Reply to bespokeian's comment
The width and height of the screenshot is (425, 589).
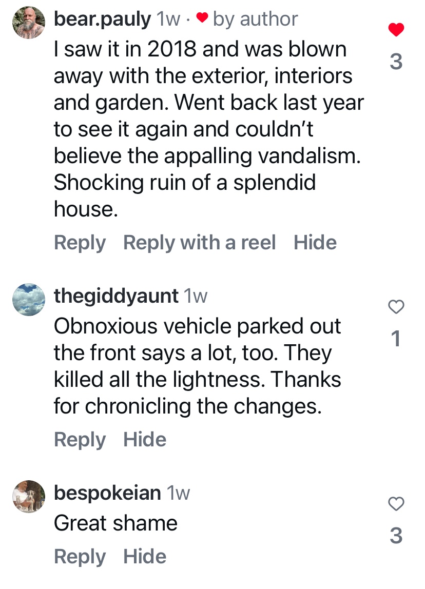pos(80,557)
